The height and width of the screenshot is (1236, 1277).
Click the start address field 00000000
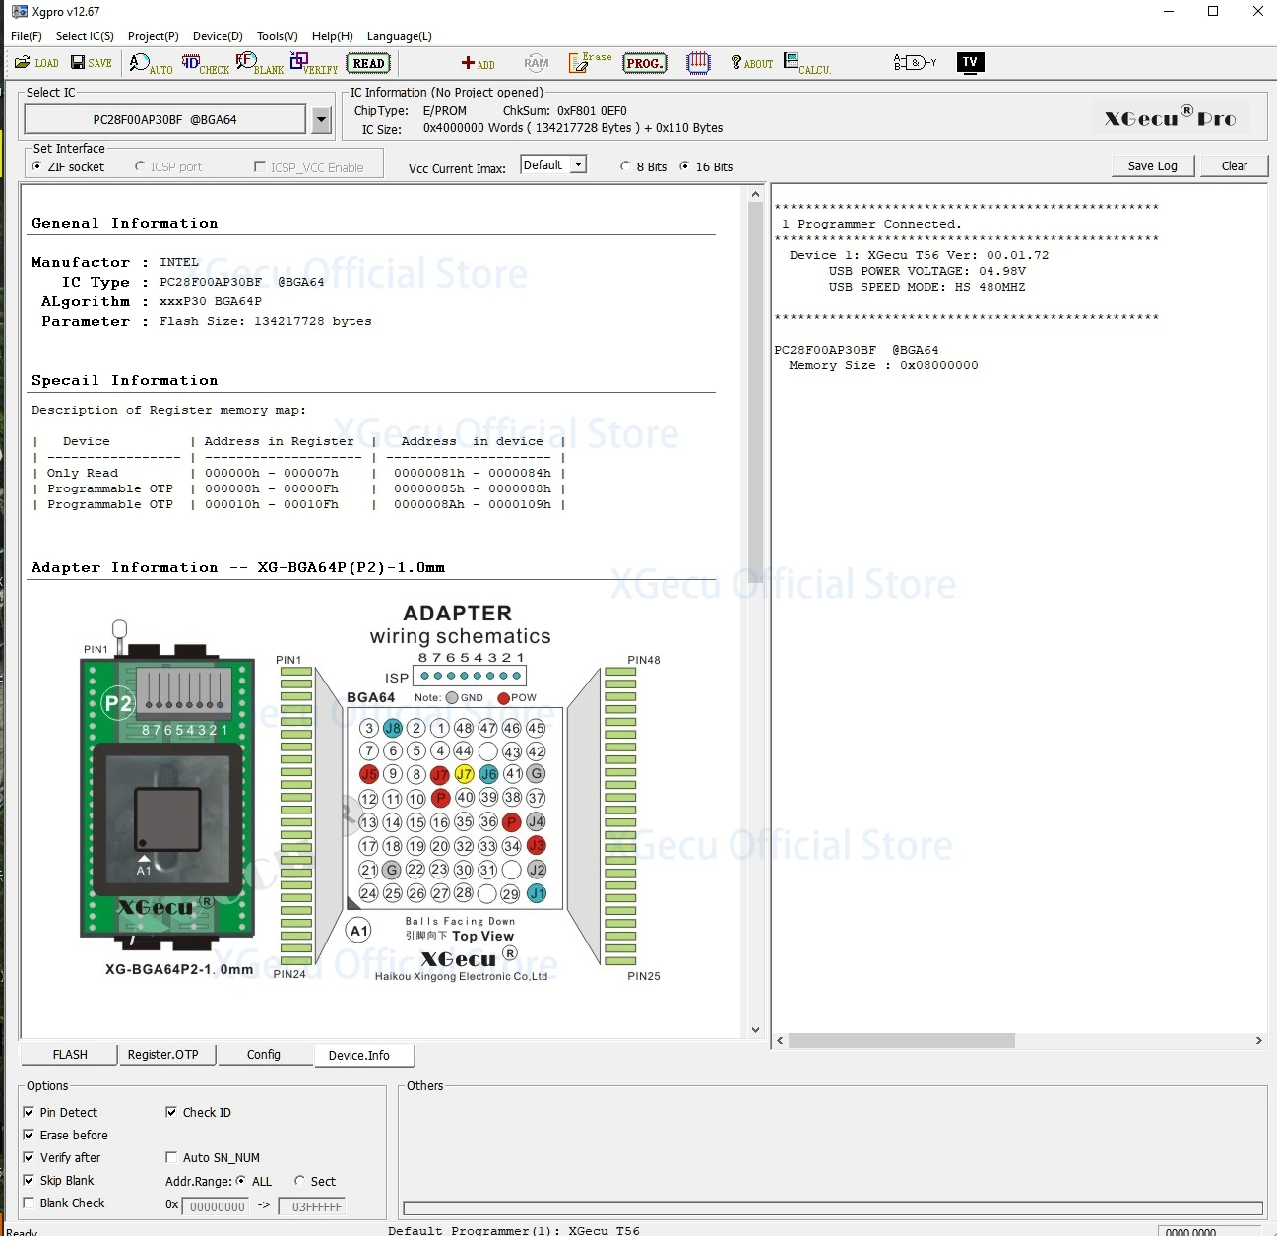point(218,1206)
